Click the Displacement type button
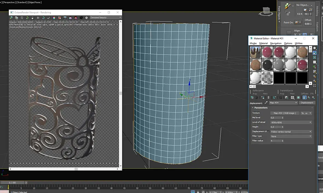 coord(307,103)
